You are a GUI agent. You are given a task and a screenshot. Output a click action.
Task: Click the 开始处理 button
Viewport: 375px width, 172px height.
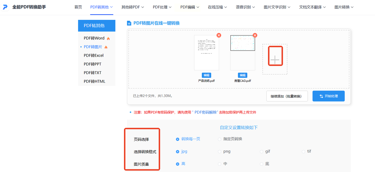tap(328, 96)
